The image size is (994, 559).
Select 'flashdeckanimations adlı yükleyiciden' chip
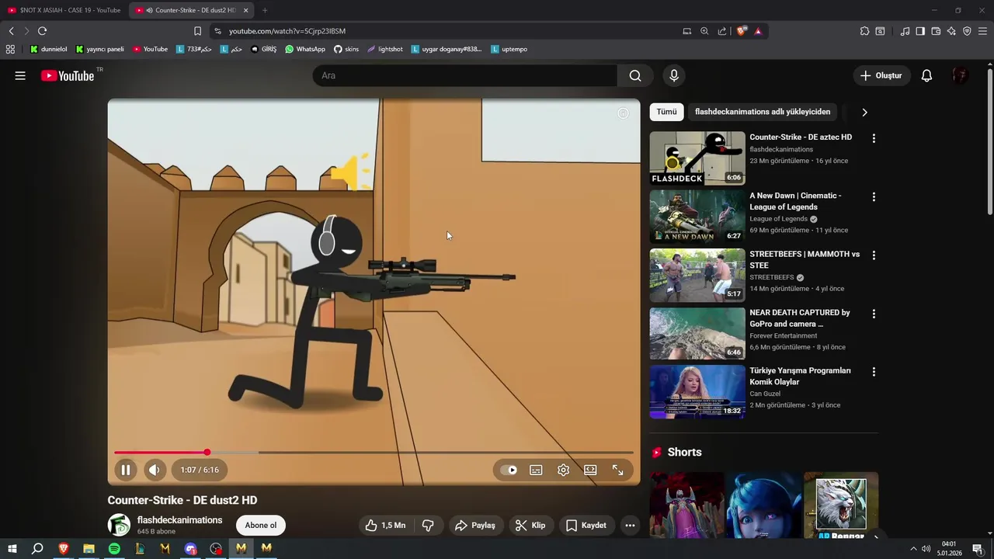tap(763, 112)
